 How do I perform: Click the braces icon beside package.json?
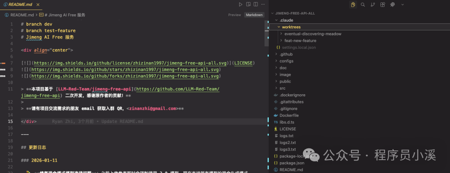pos(276,163)
